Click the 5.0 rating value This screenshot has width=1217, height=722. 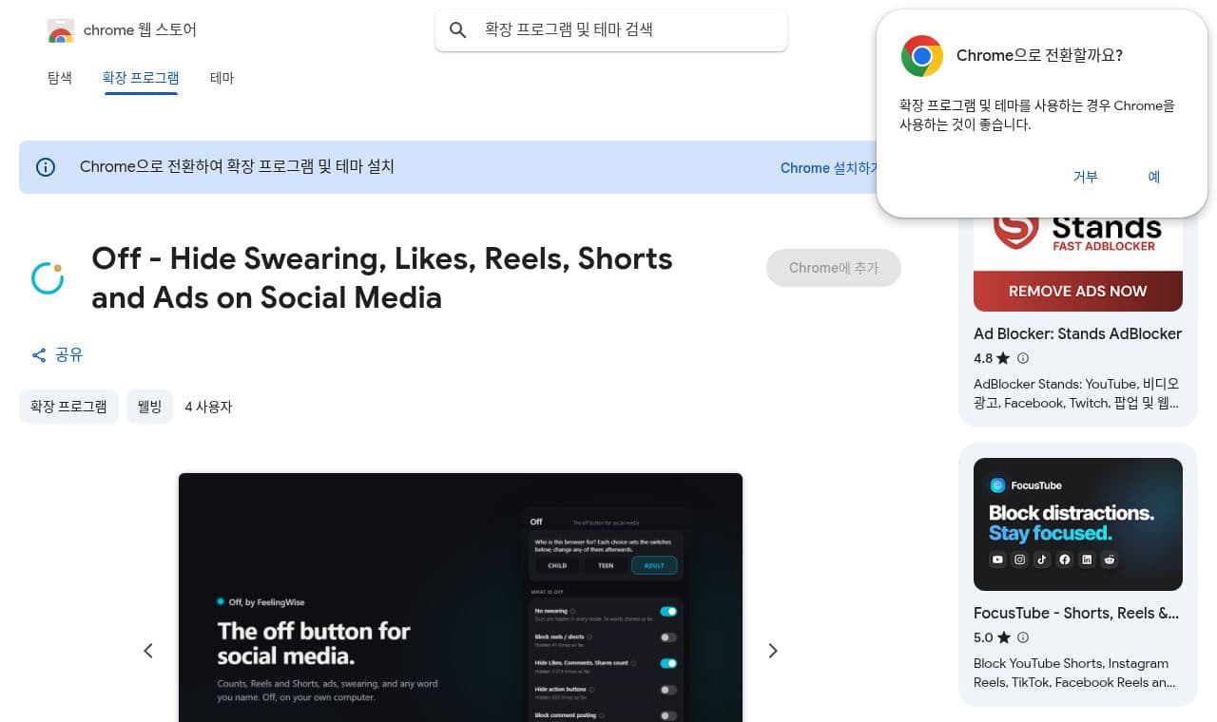tap(983, 637)
